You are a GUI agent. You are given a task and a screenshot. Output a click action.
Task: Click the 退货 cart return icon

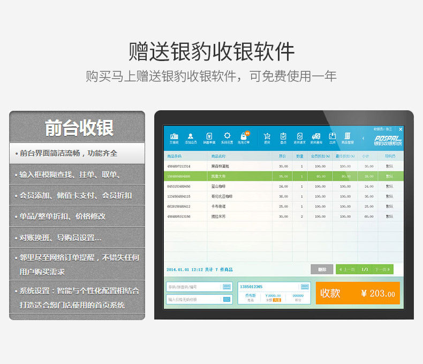tap(267, 138)
